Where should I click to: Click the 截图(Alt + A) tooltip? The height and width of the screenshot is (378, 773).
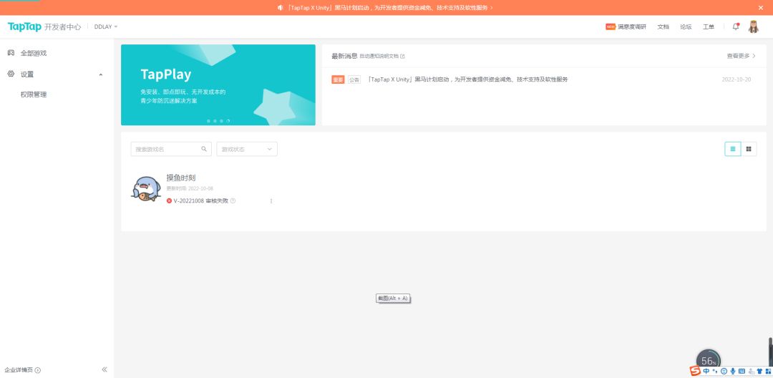pyautogui.click(x=393, y=298)
